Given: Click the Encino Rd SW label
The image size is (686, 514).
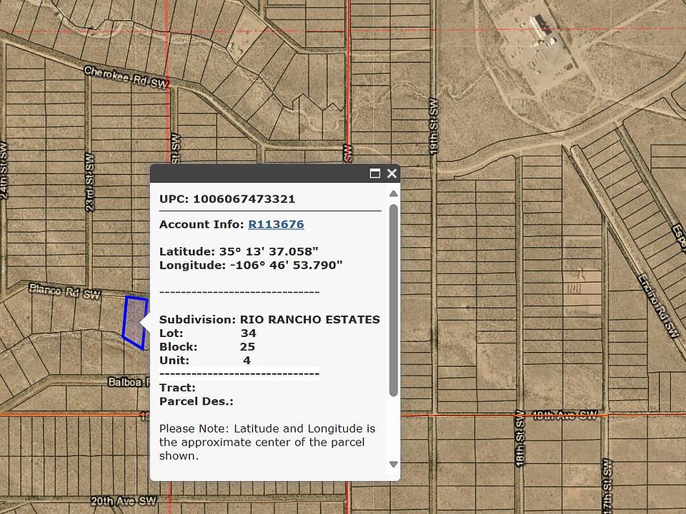Looking at the screenshot, I should 657,305.
